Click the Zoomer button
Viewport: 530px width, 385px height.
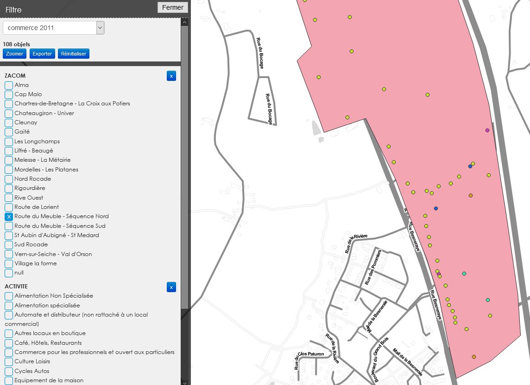click(14, 54)
